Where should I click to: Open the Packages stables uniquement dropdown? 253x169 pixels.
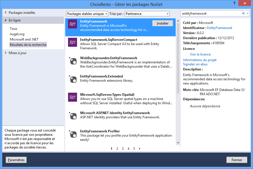(87, 14)
